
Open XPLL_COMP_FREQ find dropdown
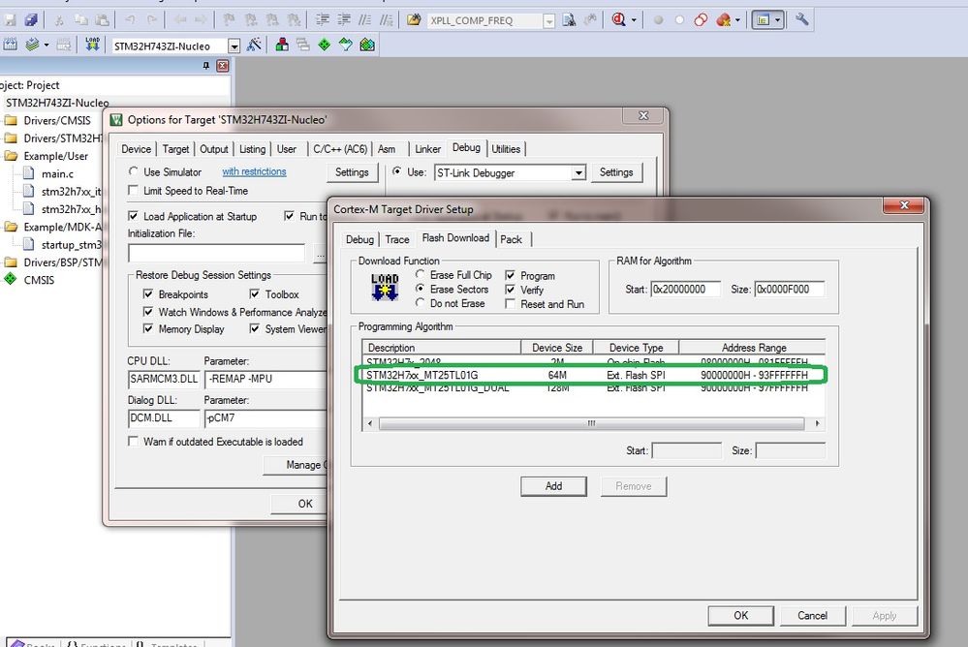[548, 21]
